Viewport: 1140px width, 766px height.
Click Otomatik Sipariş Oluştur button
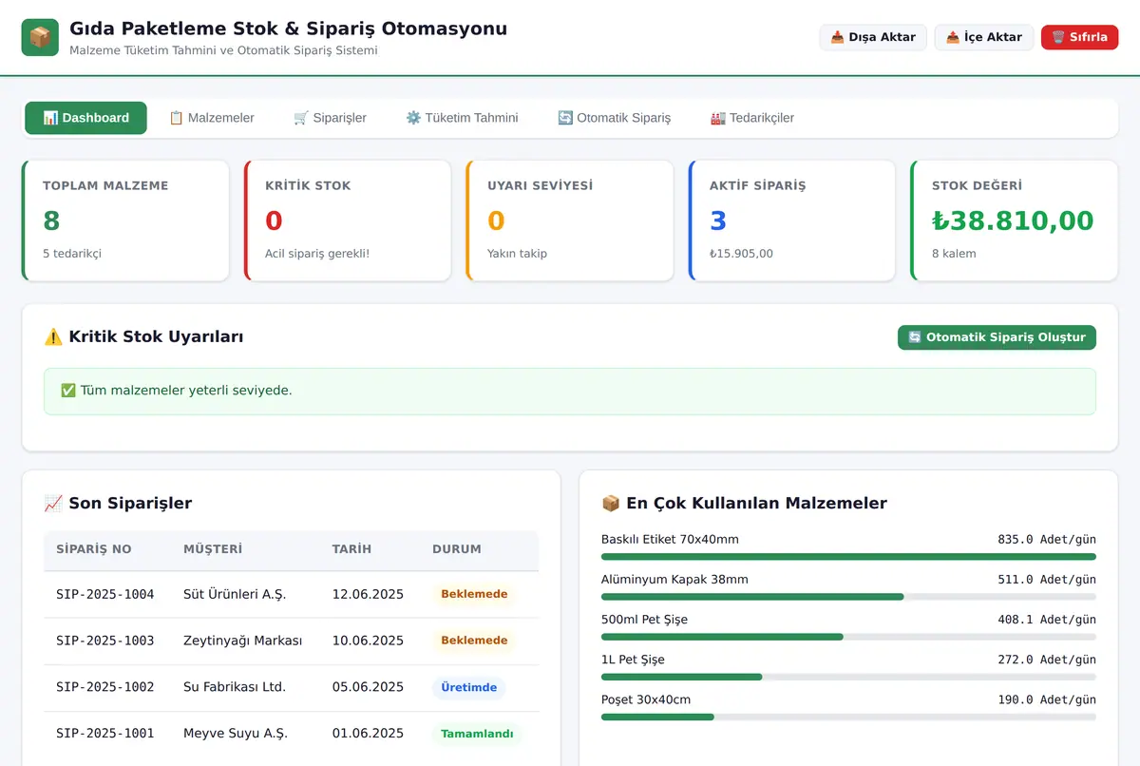[997, 337]
